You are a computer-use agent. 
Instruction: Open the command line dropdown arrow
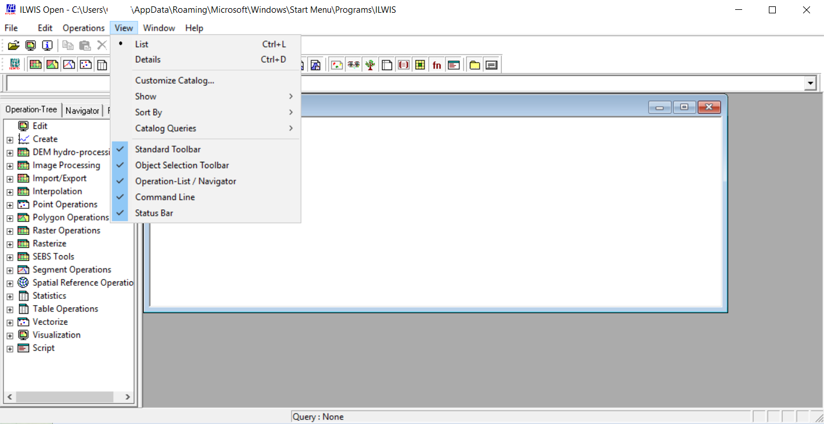[x=811, y=83]
